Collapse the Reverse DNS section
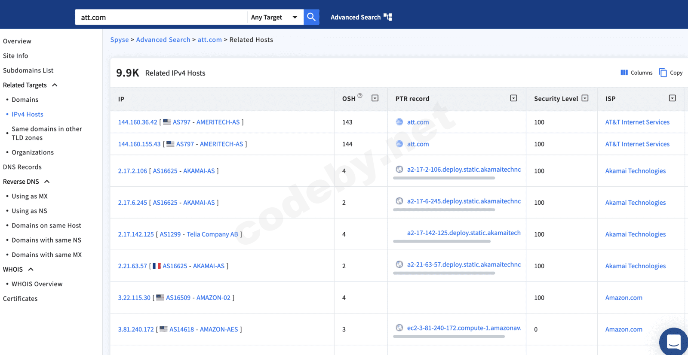 pyautogui.click(x=47, y=182)
